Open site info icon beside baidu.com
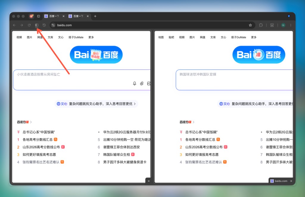 (x=53, y=25)
